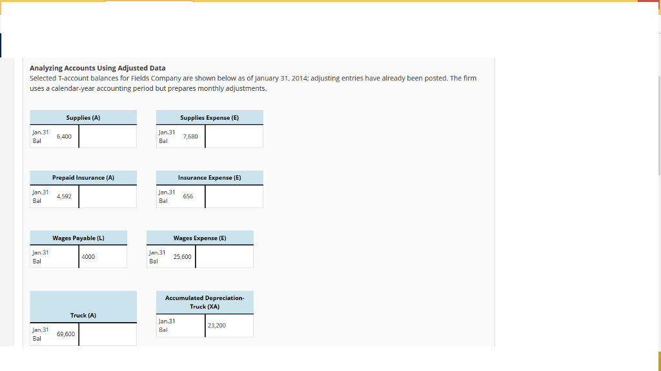The height and width of the screenshot is (371, 661).
Task: Select the empty debit cell under Wages Payable
Action: [x=54, y=256]
